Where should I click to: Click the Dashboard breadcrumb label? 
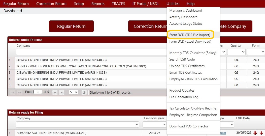coord(13,11)
